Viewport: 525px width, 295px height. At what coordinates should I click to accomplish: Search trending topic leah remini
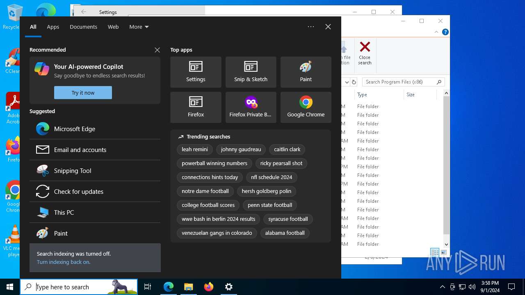coord(195,149)
